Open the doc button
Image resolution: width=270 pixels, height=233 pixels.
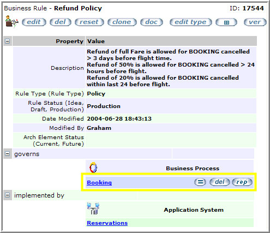(x=152, y=22)
